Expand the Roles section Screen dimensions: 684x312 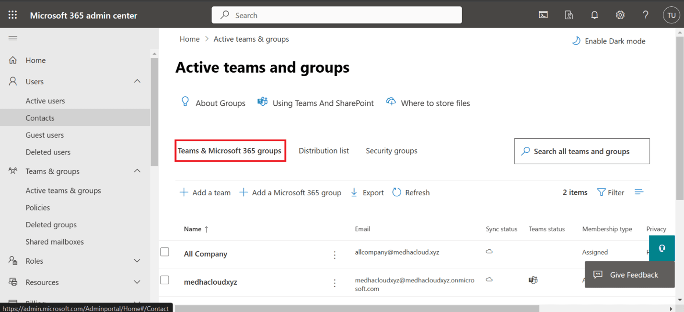click(137, 261)
